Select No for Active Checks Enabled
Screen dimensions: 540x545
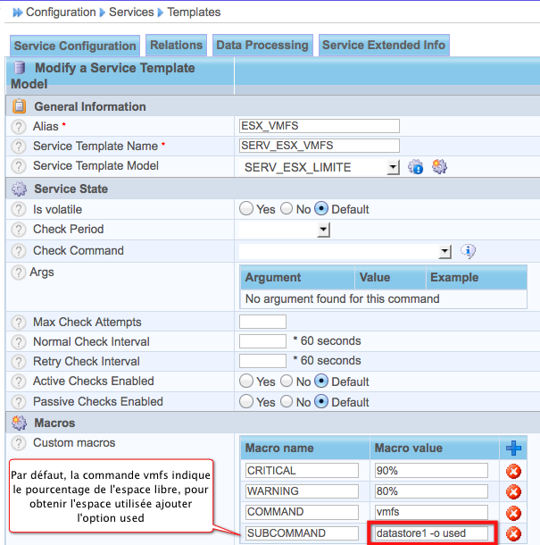pyautogui.click(x=287, y=381)
